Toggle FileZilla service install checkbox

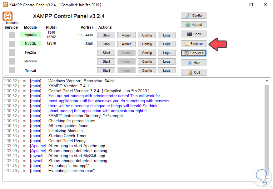click(12, 52)
